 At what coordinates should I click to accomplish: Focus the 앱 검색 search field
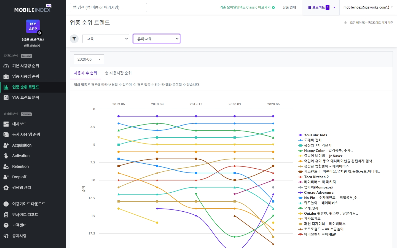tap(108, 7)
